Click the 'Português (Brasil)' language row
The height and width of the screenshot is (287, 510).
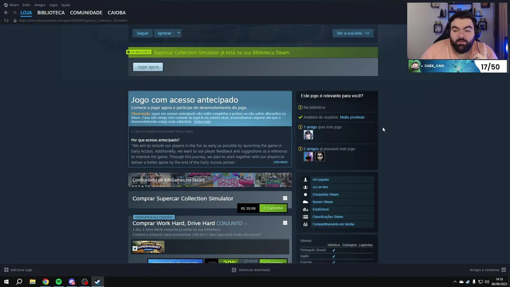[337, 250]
